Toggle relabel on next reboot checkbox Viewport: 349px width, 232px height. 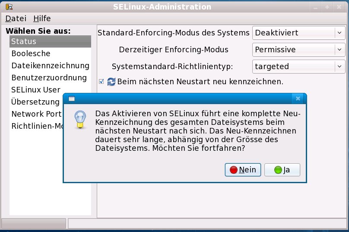click(x=102, y=81)
